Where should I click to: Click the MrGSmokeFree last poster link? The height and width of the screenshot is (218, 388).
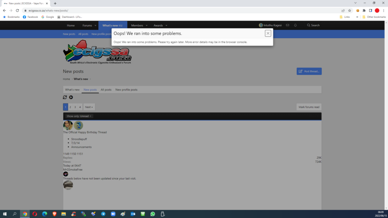pos(73,170)
